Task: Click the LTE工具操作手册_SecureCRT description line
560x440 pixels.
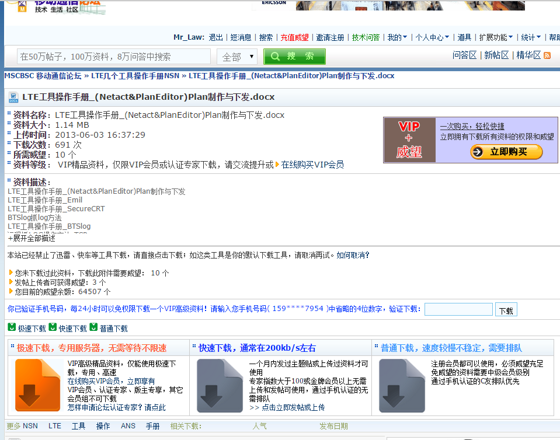Action: (56, 209)
